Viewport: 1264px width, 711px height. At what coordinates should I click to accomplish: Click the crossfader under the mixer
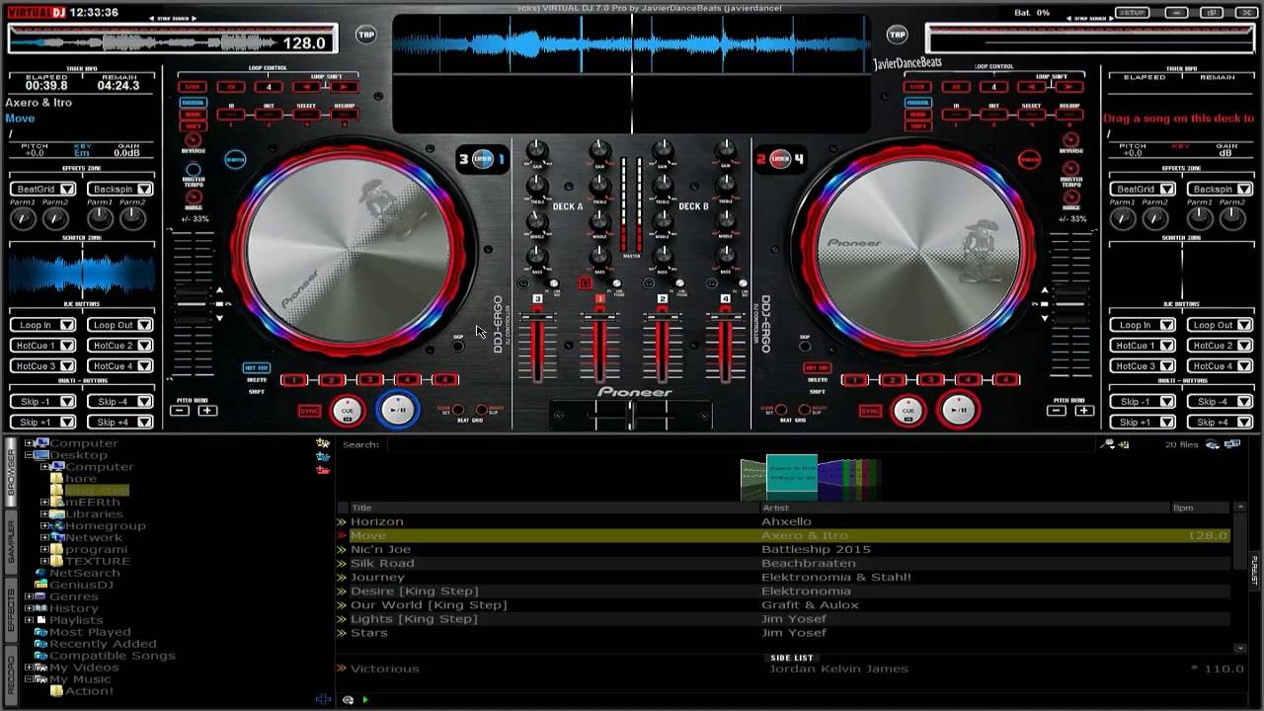pos(630,415)
